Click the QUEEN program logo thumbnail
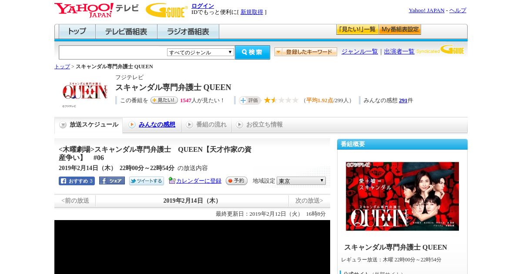The image size is (522, 274). pos(85,91)
